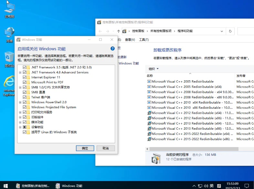Click the 确定 button

click(x=85, y=148)
